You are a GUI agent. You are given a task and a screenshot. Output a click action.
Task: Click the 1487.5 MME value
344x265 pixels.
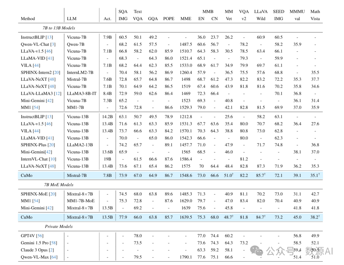(186, 44)
